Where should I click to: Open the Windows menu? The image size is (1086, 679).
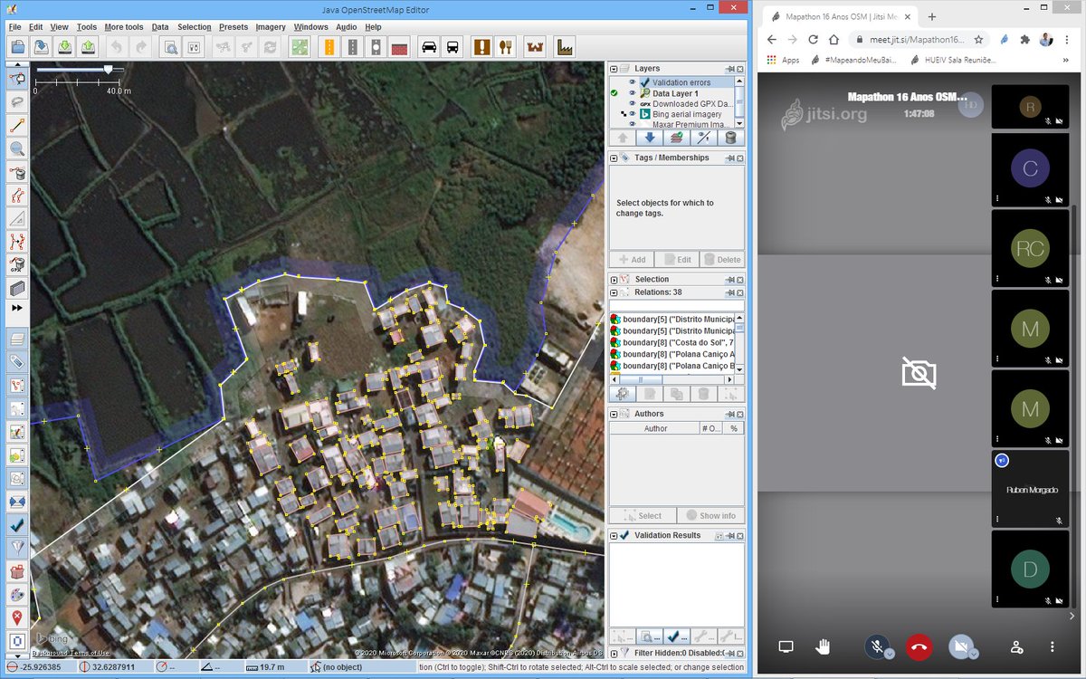[x=310, y=27]
